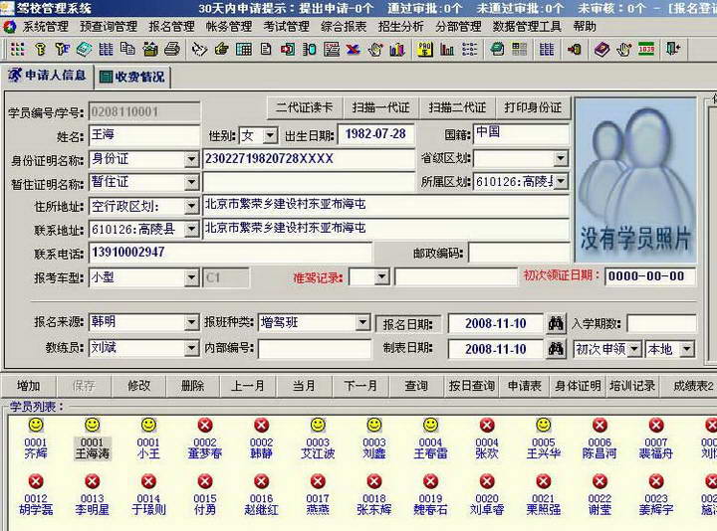Open the 性别 gender dropdown
Viewport: 717px width, 531px height.
tap(270, 135)
